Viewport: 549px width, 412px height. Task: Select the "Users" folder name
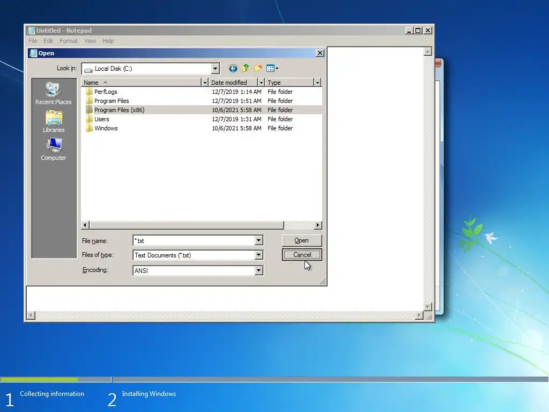click(x=102, y=119)
